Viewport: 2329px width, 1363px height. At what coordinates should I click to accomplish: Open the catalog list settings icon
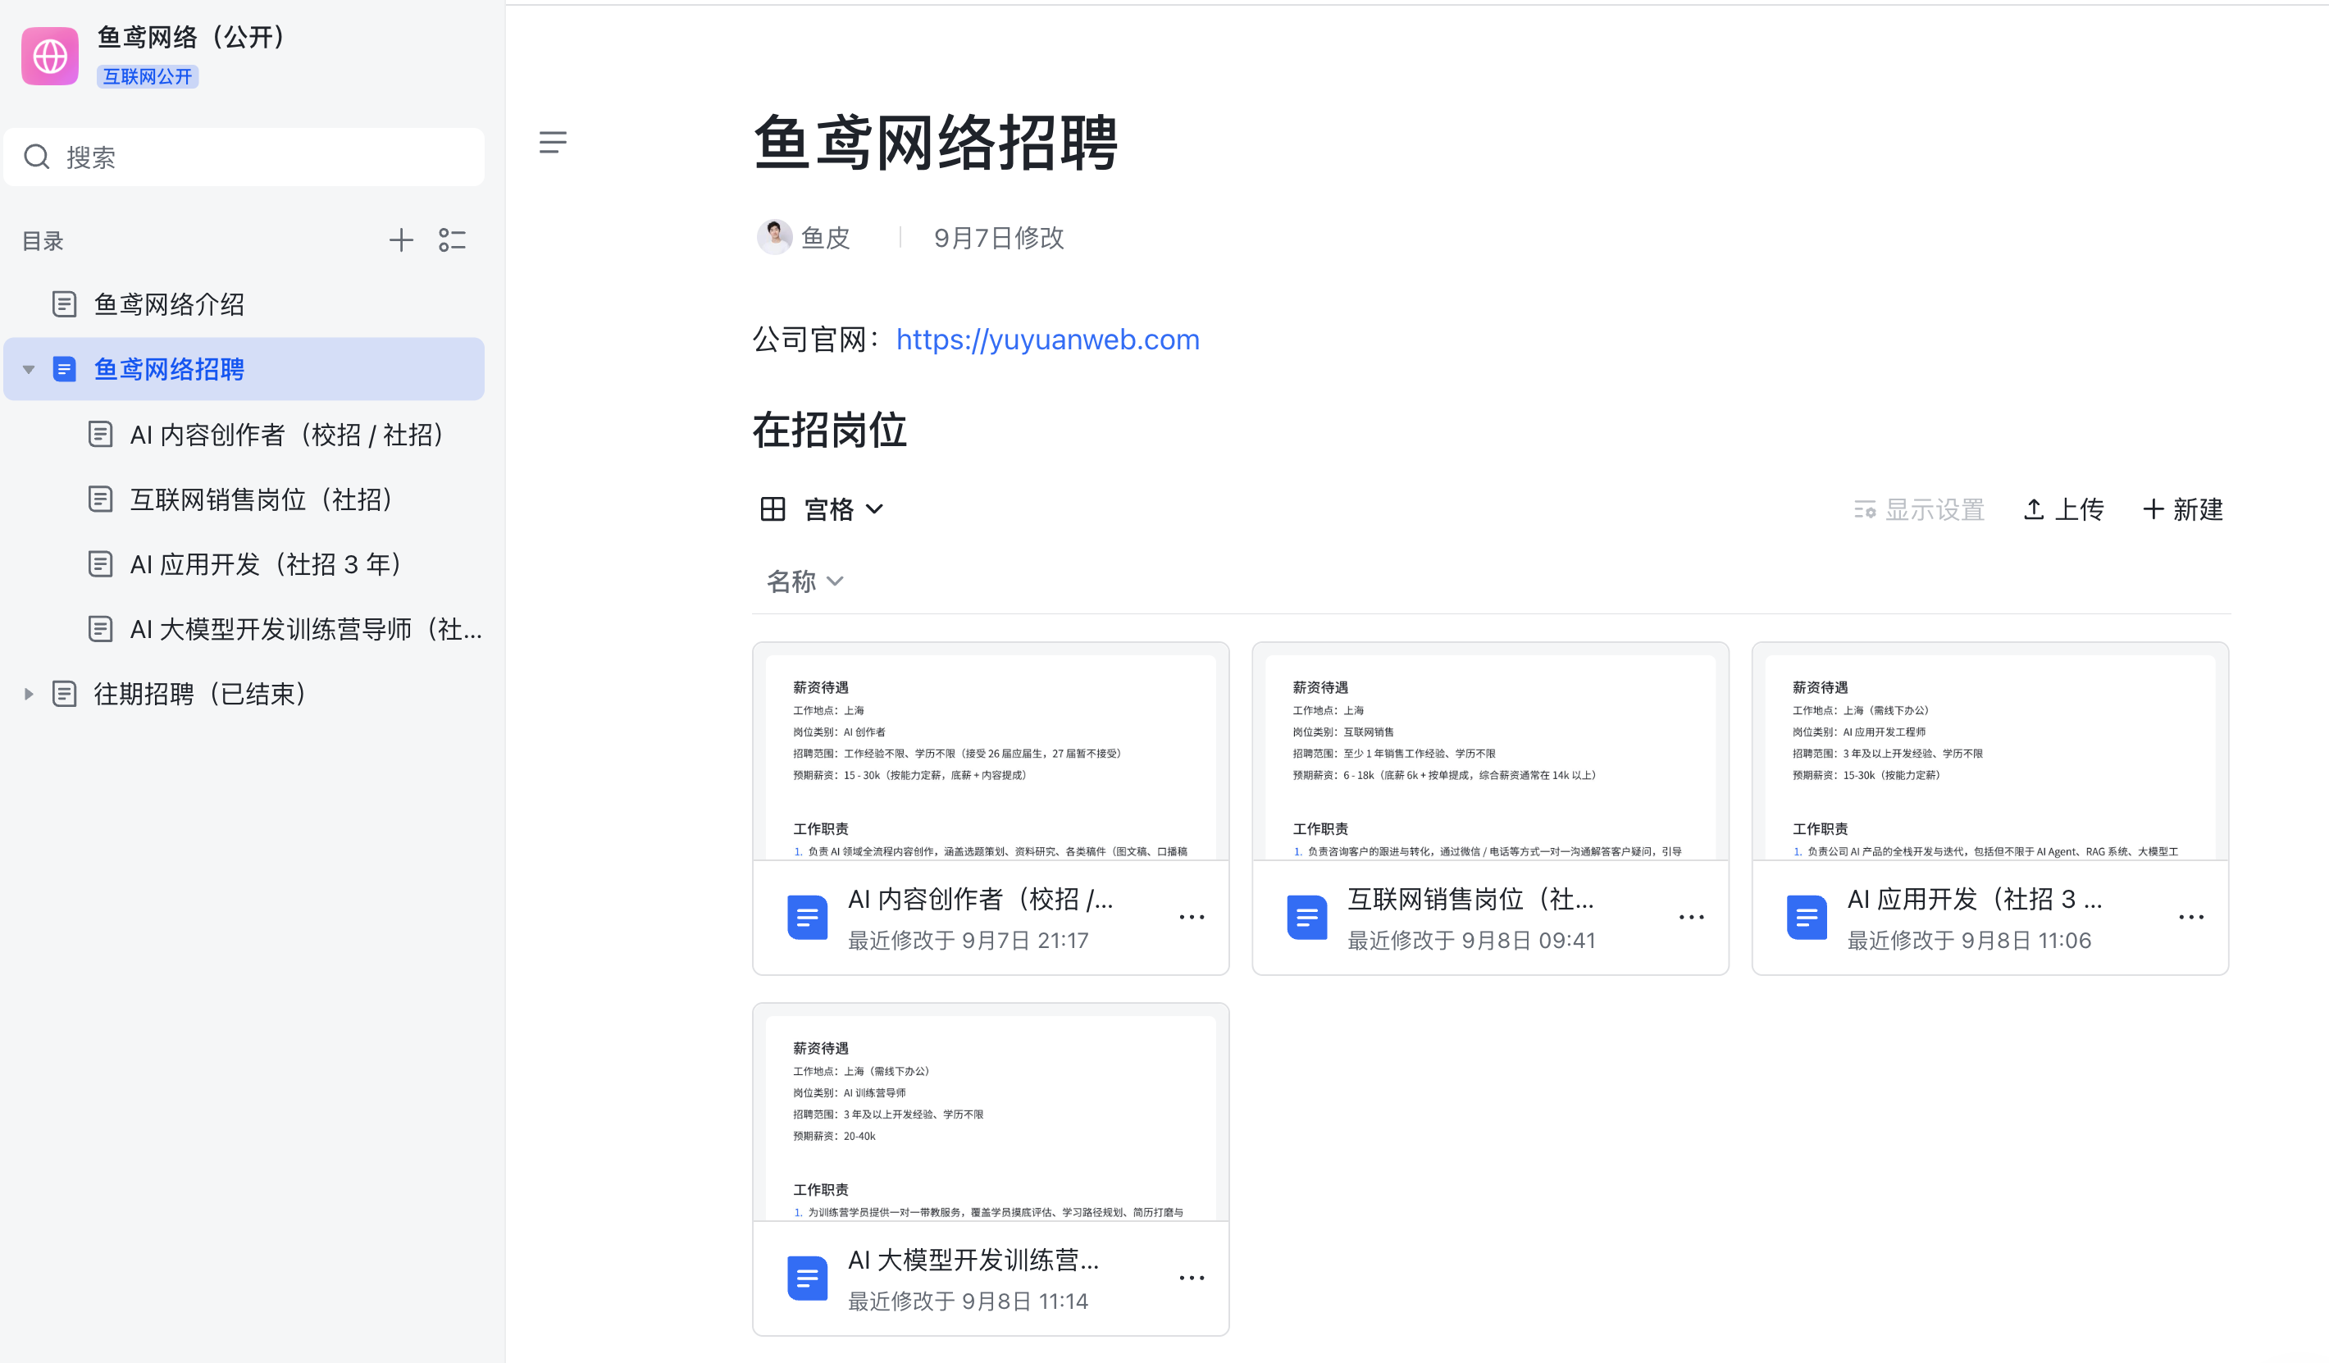point(452,240)
